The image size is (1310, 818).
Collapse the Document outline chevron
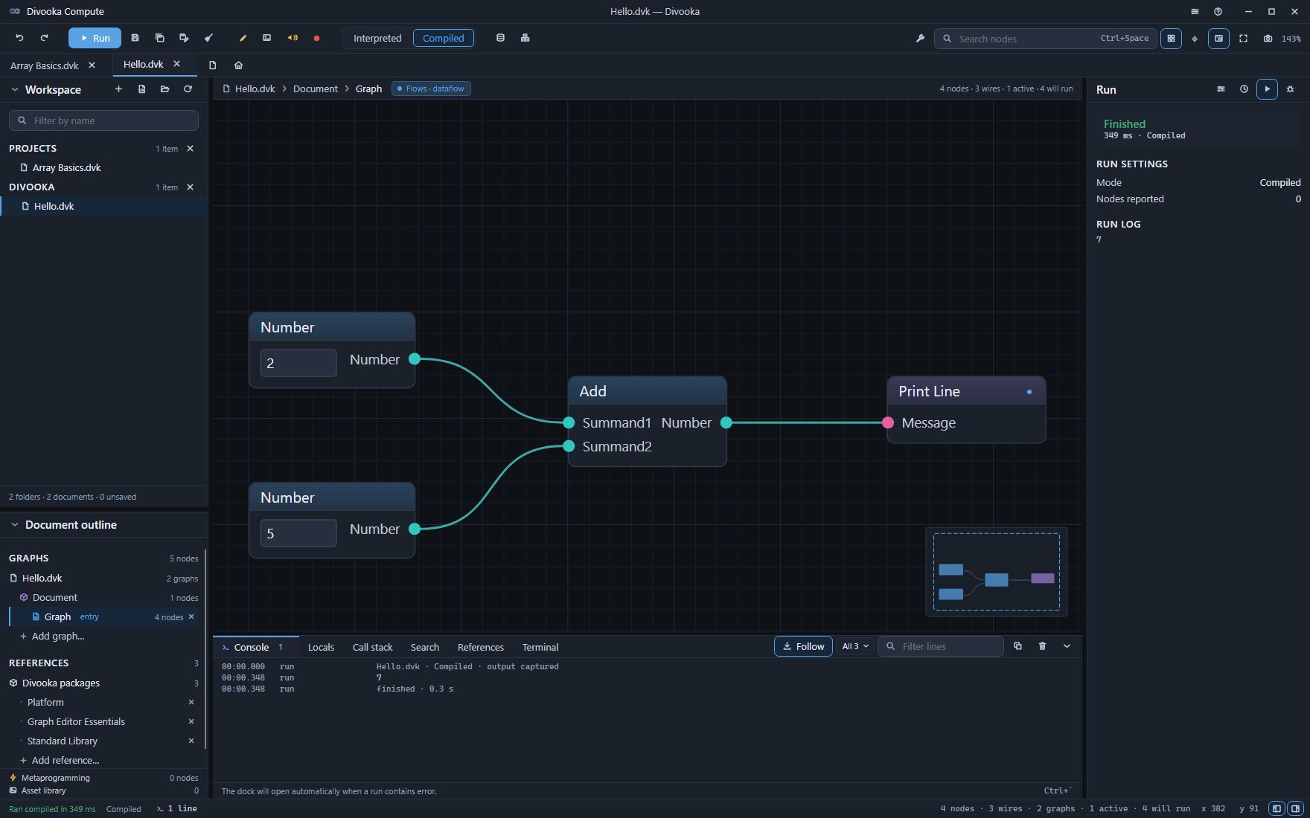click(x=14, y=524)
